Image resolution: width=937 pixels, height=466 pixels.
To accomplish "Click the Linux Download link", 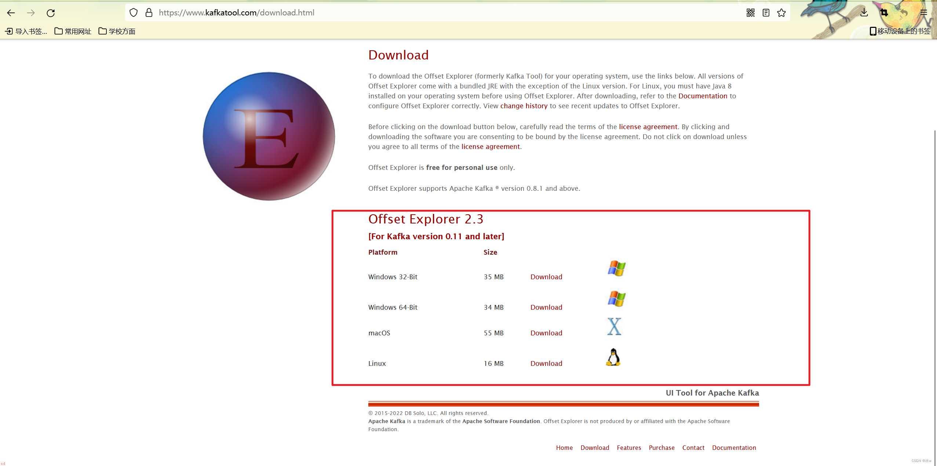I will coord(546,363).
